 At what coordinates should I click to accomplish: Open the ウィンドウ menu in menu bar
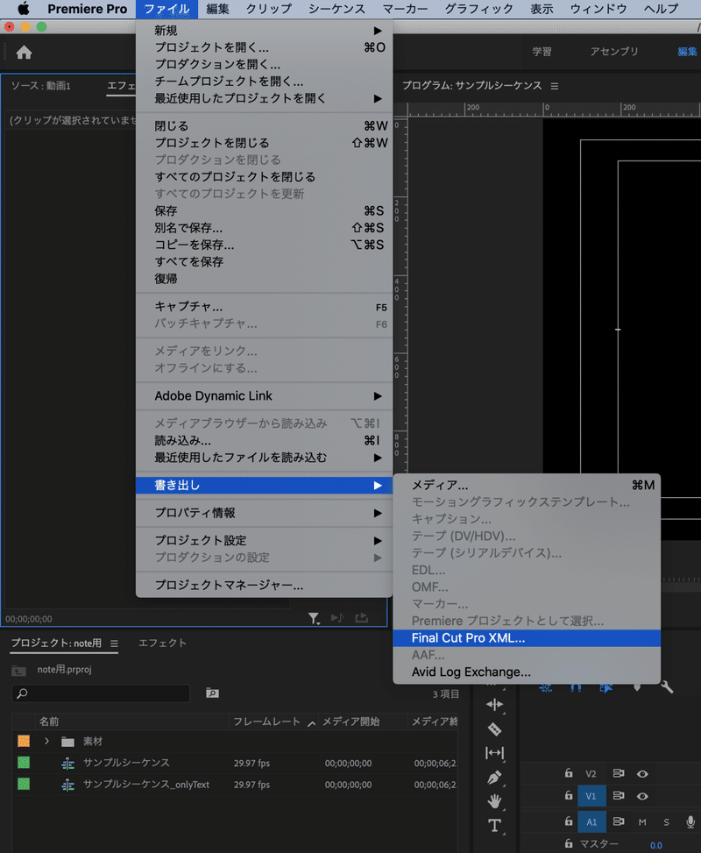tap(598, 9)
